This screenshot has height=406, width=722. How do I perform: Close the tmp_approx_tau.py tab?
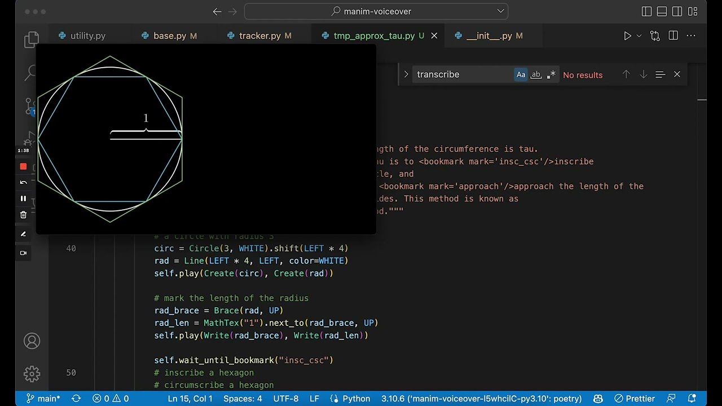(x=434, y=36)
